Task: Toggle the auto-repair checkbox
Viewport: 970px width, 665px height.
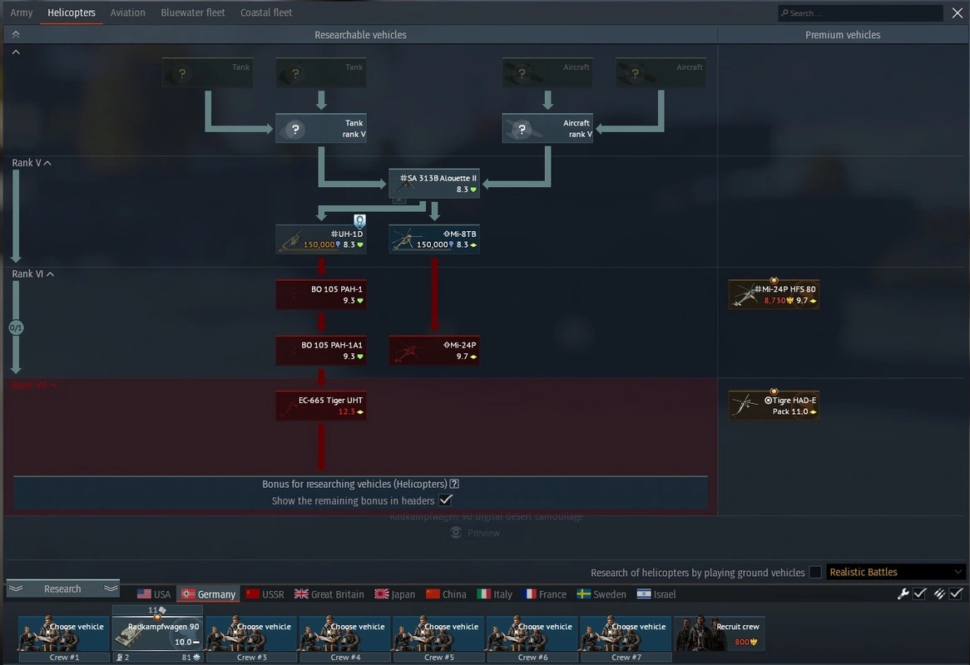Action: tap(920, 594)
